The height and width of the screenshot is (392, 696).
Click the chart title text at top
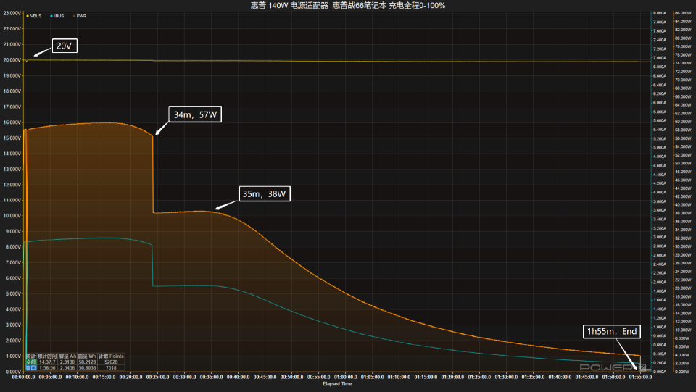(347, 5)
